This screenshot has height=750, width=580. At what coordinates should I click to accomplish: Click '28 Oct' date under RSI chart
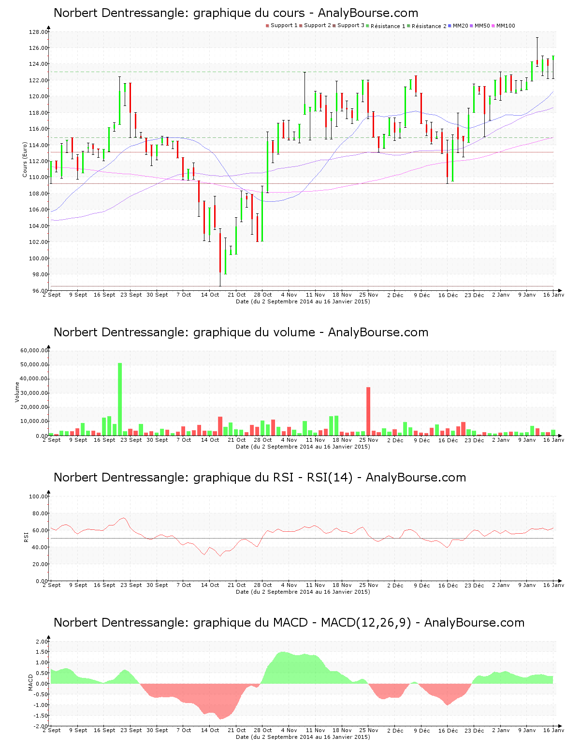(x=263, y=585)
